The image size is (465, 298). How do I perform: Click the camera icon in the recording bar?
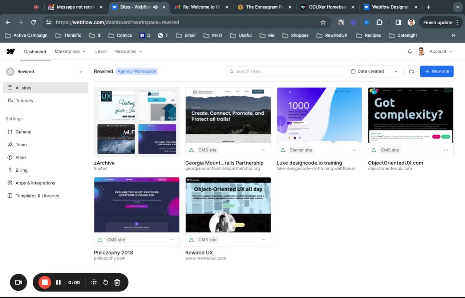[x=19, y=282]
